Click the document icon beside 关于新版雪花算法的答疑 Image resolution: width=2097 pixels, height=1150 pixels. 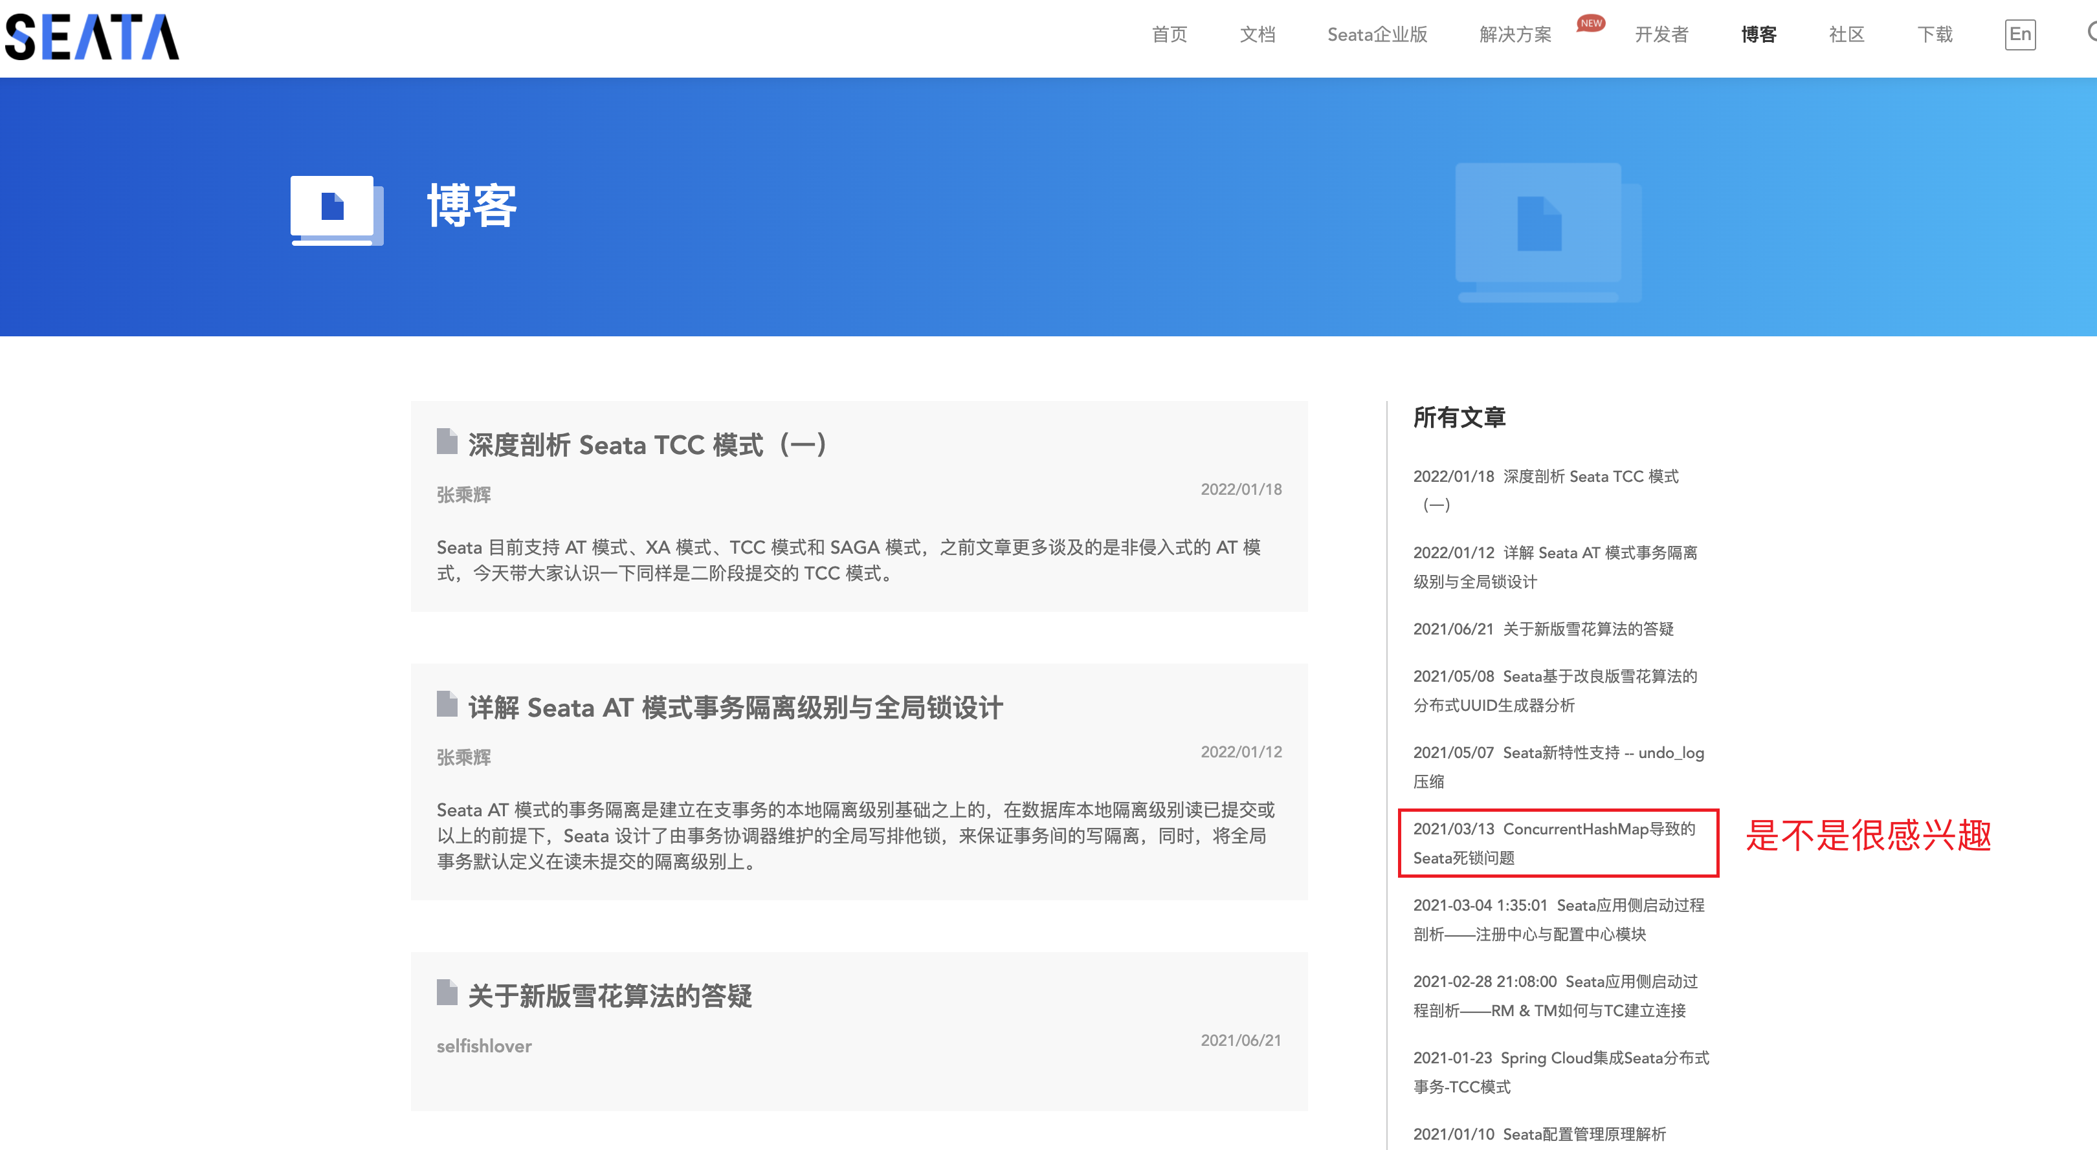(x=447, y=992)
